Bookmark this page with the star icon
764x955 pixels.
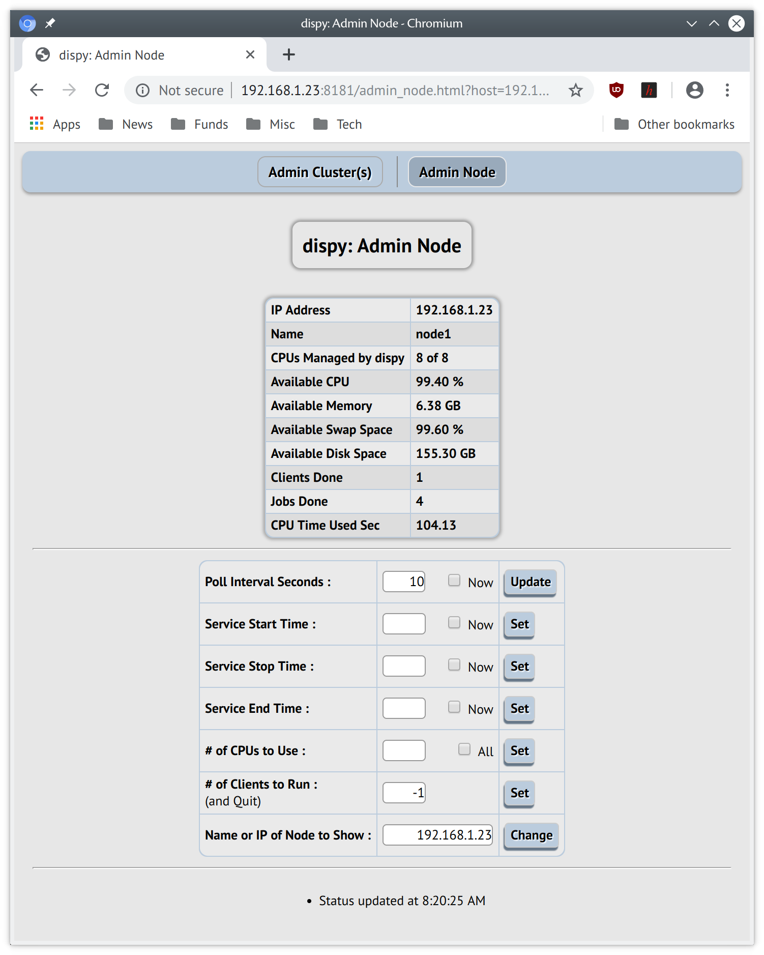click(x=575, y=90)
